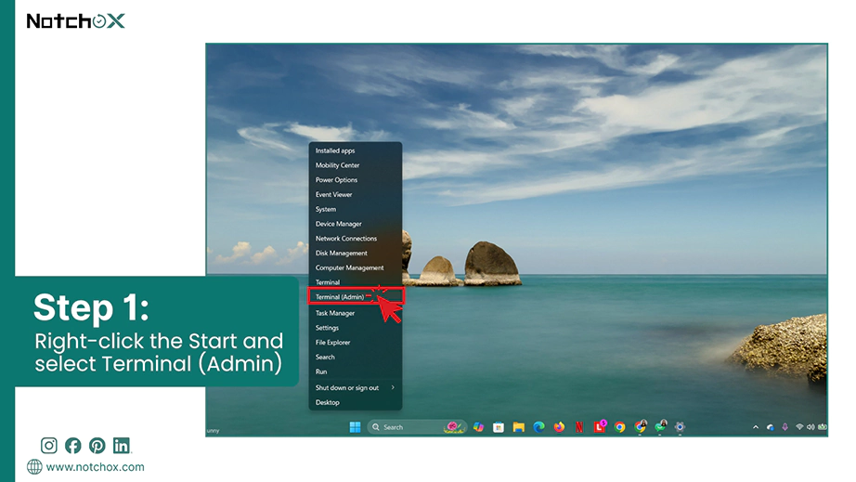Choose Settings in the context menu
856x482 pixels.
point(356,328)
